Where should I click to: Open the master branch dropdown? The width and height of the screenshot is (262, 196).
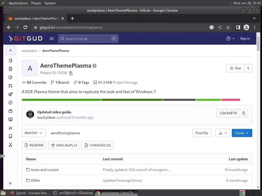(x=34, y=133)
